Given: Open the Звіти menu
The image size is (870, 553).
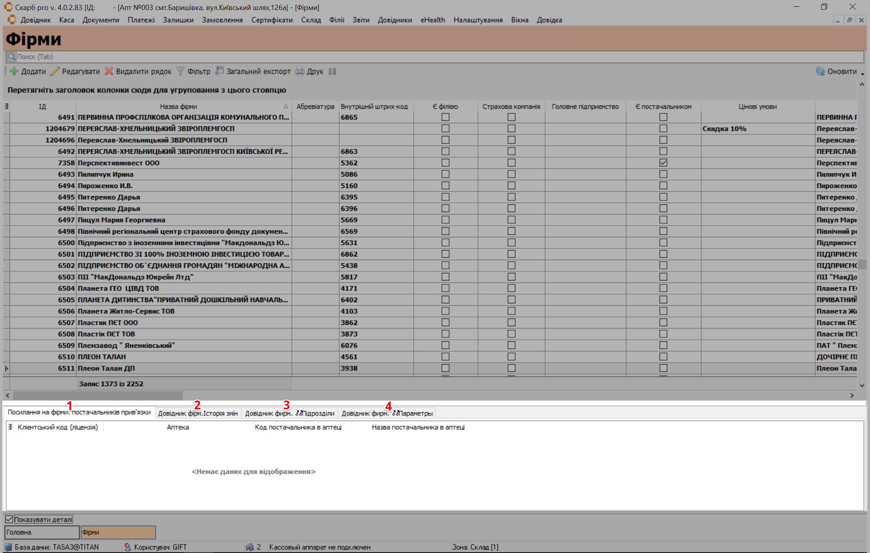Looking at the screenshot, I should coord(361,20).
